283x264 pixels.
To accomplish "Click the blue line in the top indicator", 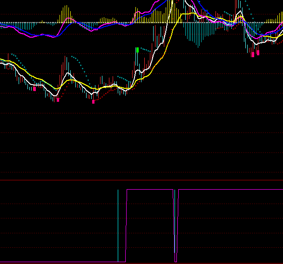I will coord(47,35).
